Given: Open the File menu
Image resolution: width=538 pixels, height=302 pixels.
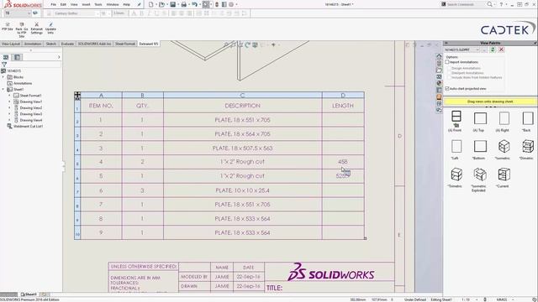Looking at the screenshot, I should (x=53, y=4).
